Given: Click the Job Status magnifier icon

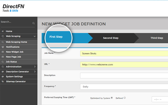Looking at the screenshot, I should [x=3, y=62].
